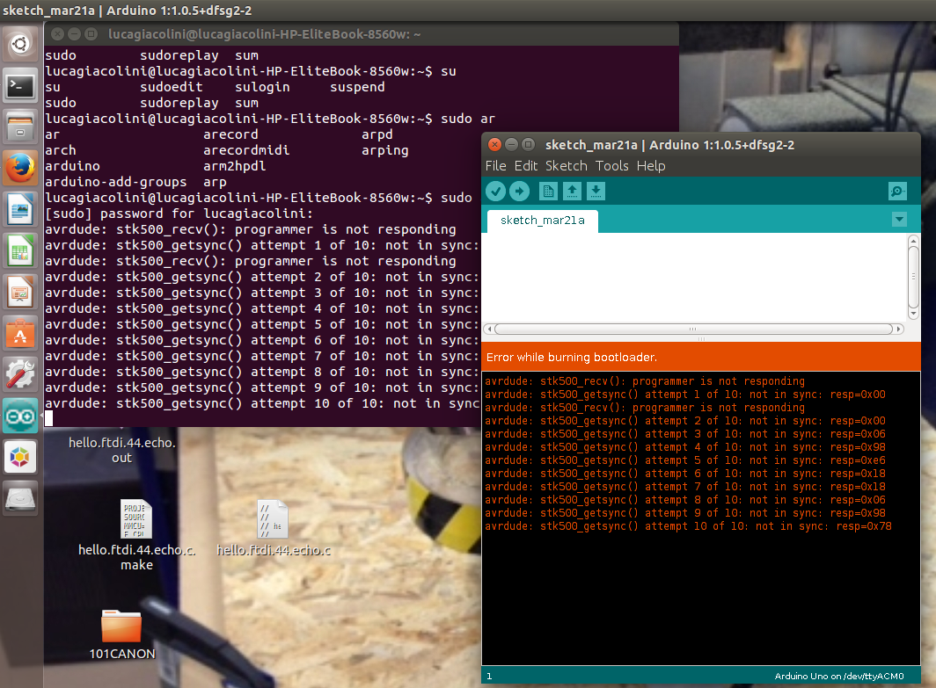Click '[sudo] password for lucagiacolini:' terminal line

click(179, 214)
